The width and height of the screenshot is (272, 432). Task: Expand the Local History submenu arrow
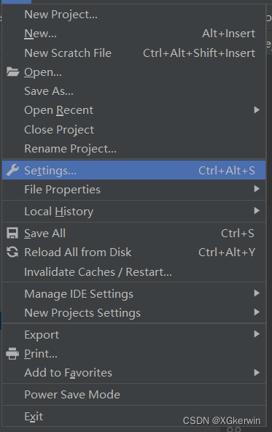point(257,211)
